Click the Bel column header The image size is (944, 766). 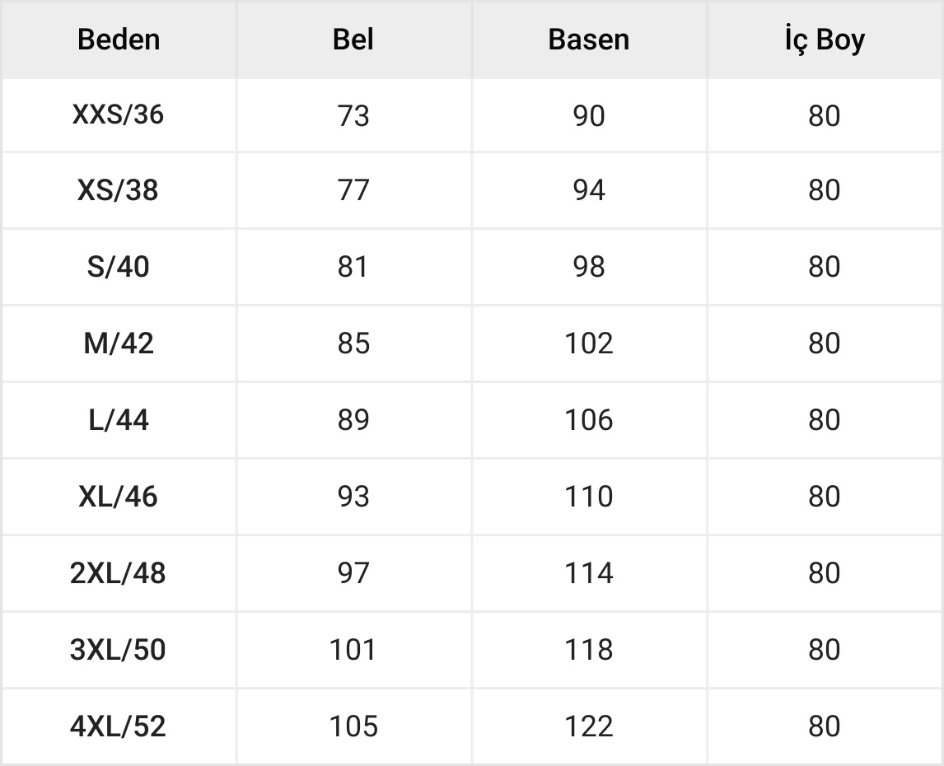[353, 40]
